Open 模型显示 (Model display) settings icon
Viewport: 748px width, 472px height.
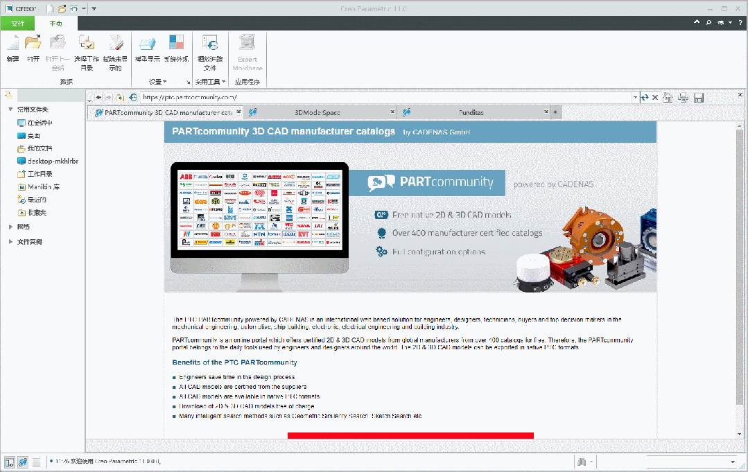click(148, 43)
